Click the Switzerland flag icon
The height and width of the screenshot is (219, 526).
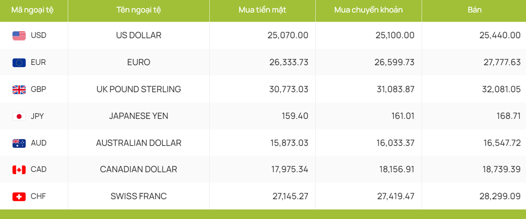[x=19, y=197]
